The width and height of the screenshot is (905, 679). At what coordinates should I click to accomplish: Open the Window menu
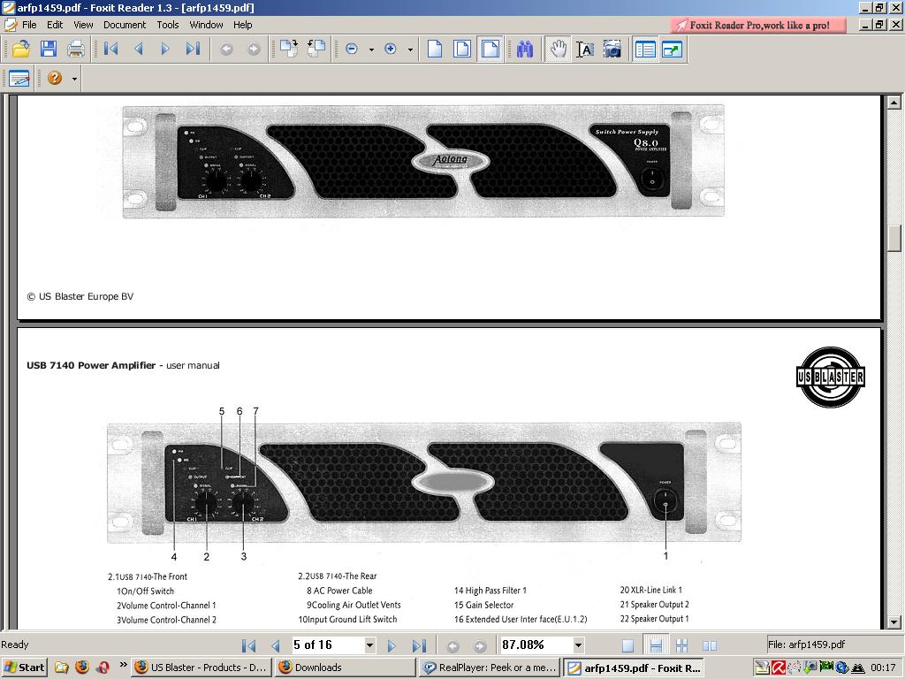click(206, 25)
